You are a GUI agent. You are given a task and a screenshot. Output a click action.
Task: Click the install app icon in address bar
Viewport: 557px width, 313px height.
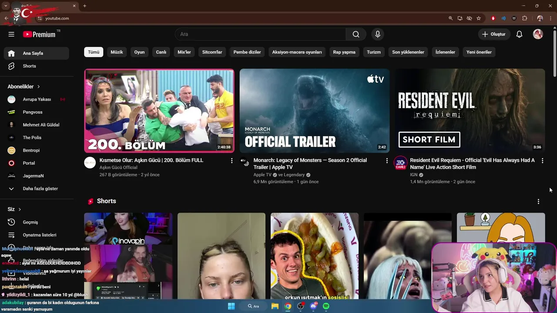point(460,18)
